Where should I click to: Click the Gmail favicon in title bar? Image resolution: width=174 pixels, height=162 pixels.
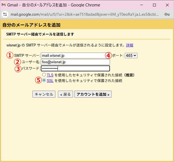(x=4, y=5)
